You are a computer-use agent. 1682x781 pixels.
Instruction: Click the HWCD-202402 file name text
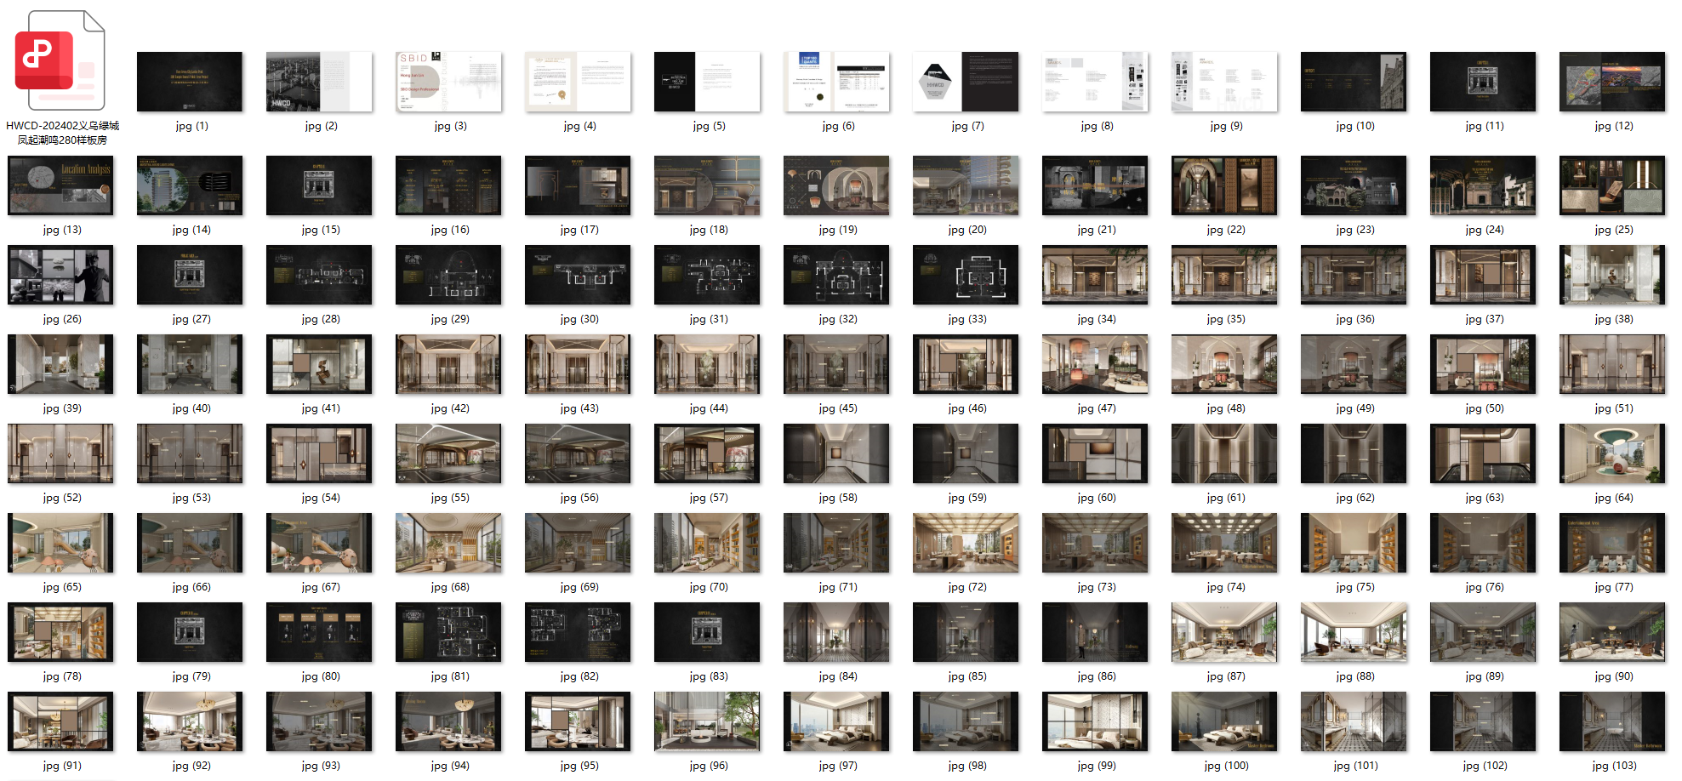pyautogui.click(x=62, y=133)
